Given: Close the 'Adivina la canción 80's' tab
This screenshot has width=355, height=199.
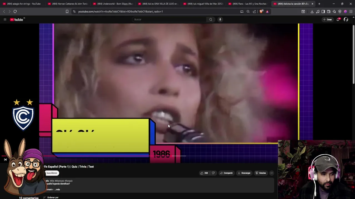Looking at the screenshot, I should tap(312, 4).
